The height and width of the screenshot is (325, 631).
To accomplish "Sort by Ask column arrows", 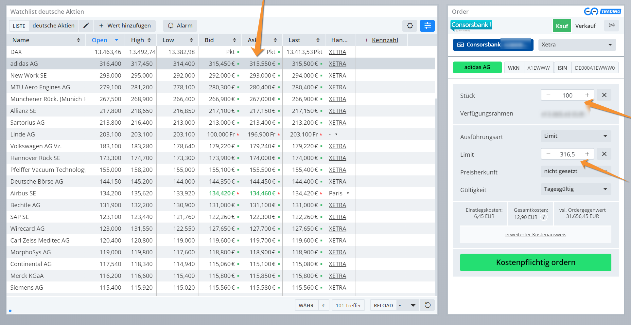I will [x=275, y=40].
